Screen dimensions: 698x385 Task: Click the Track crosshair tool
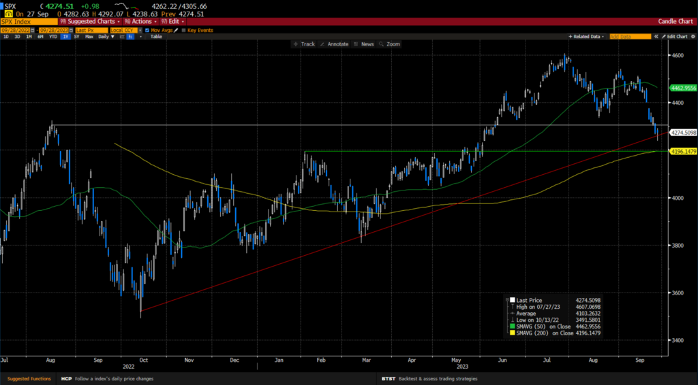click(x=304, y=44)
